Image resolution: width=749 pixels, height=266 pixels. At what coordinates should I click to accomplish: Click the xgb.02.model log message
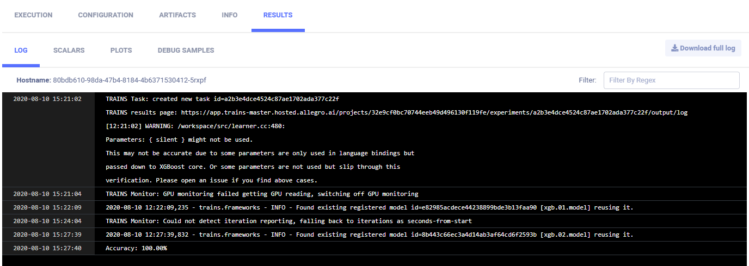pyautogui.click(x=369, y=235)
